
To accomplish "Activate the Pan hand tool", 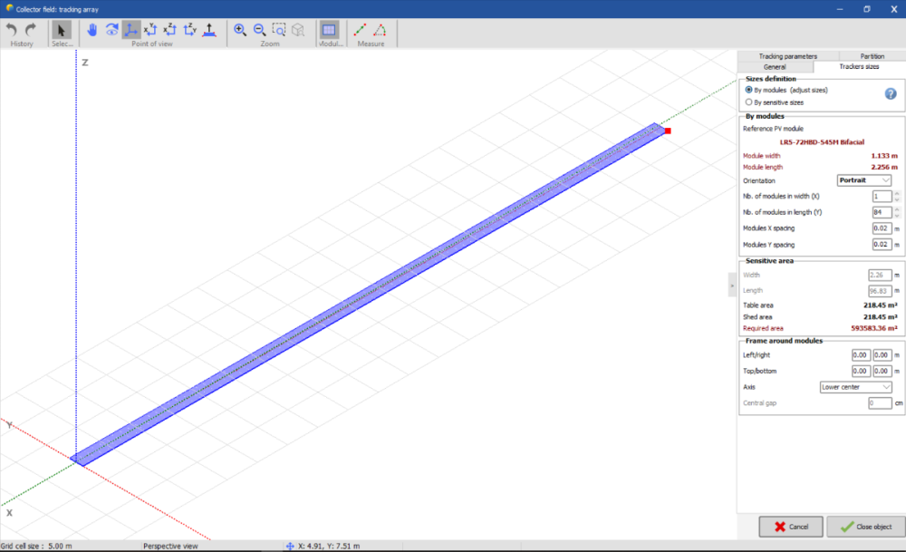I will (92, 29).
